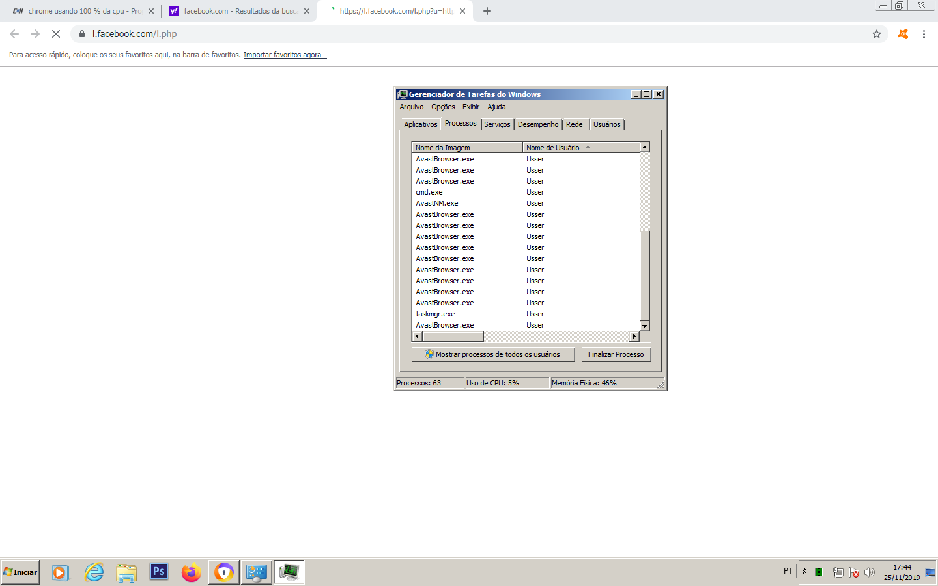Open the Avast extension icon in toolbar
Screen dimensions: 938x586
(x=903, y=34)
